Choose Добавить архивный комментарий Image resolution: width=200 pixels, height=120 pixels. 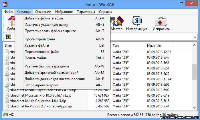[x=62, y=73]
